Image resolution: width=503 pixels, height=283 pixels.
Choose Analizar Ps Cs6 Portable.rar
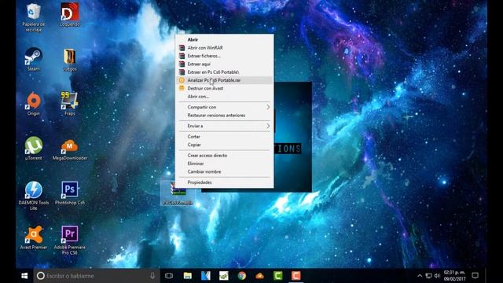click(225, 80)
